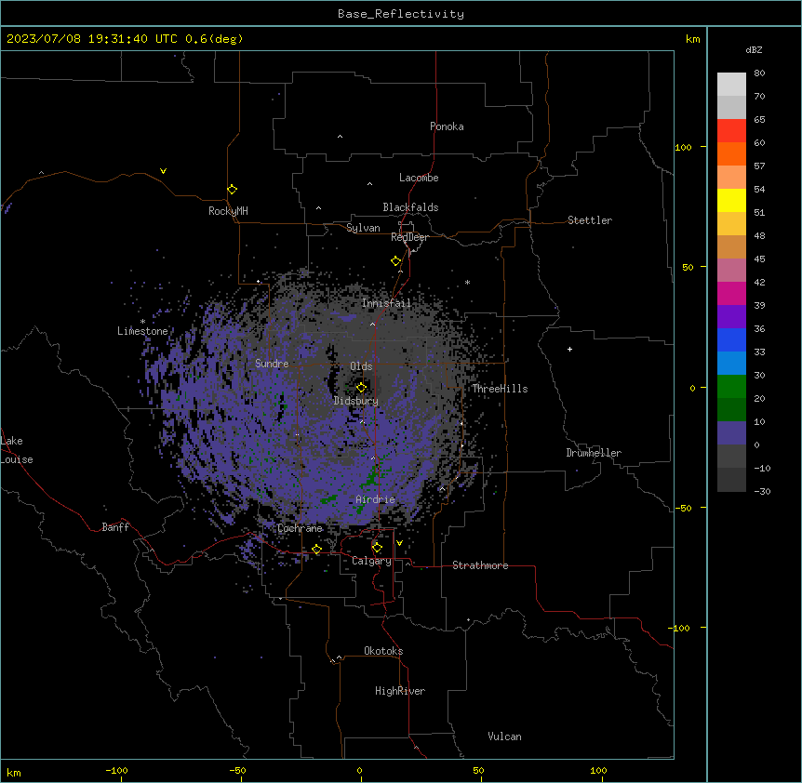Select the Lake Louise label
Viewport: 802px width, 783px height.
(17, 450)
